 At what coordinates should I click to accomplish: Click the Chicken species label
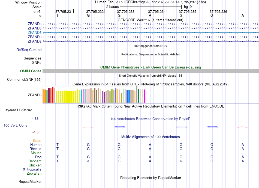tap(35, 165)
